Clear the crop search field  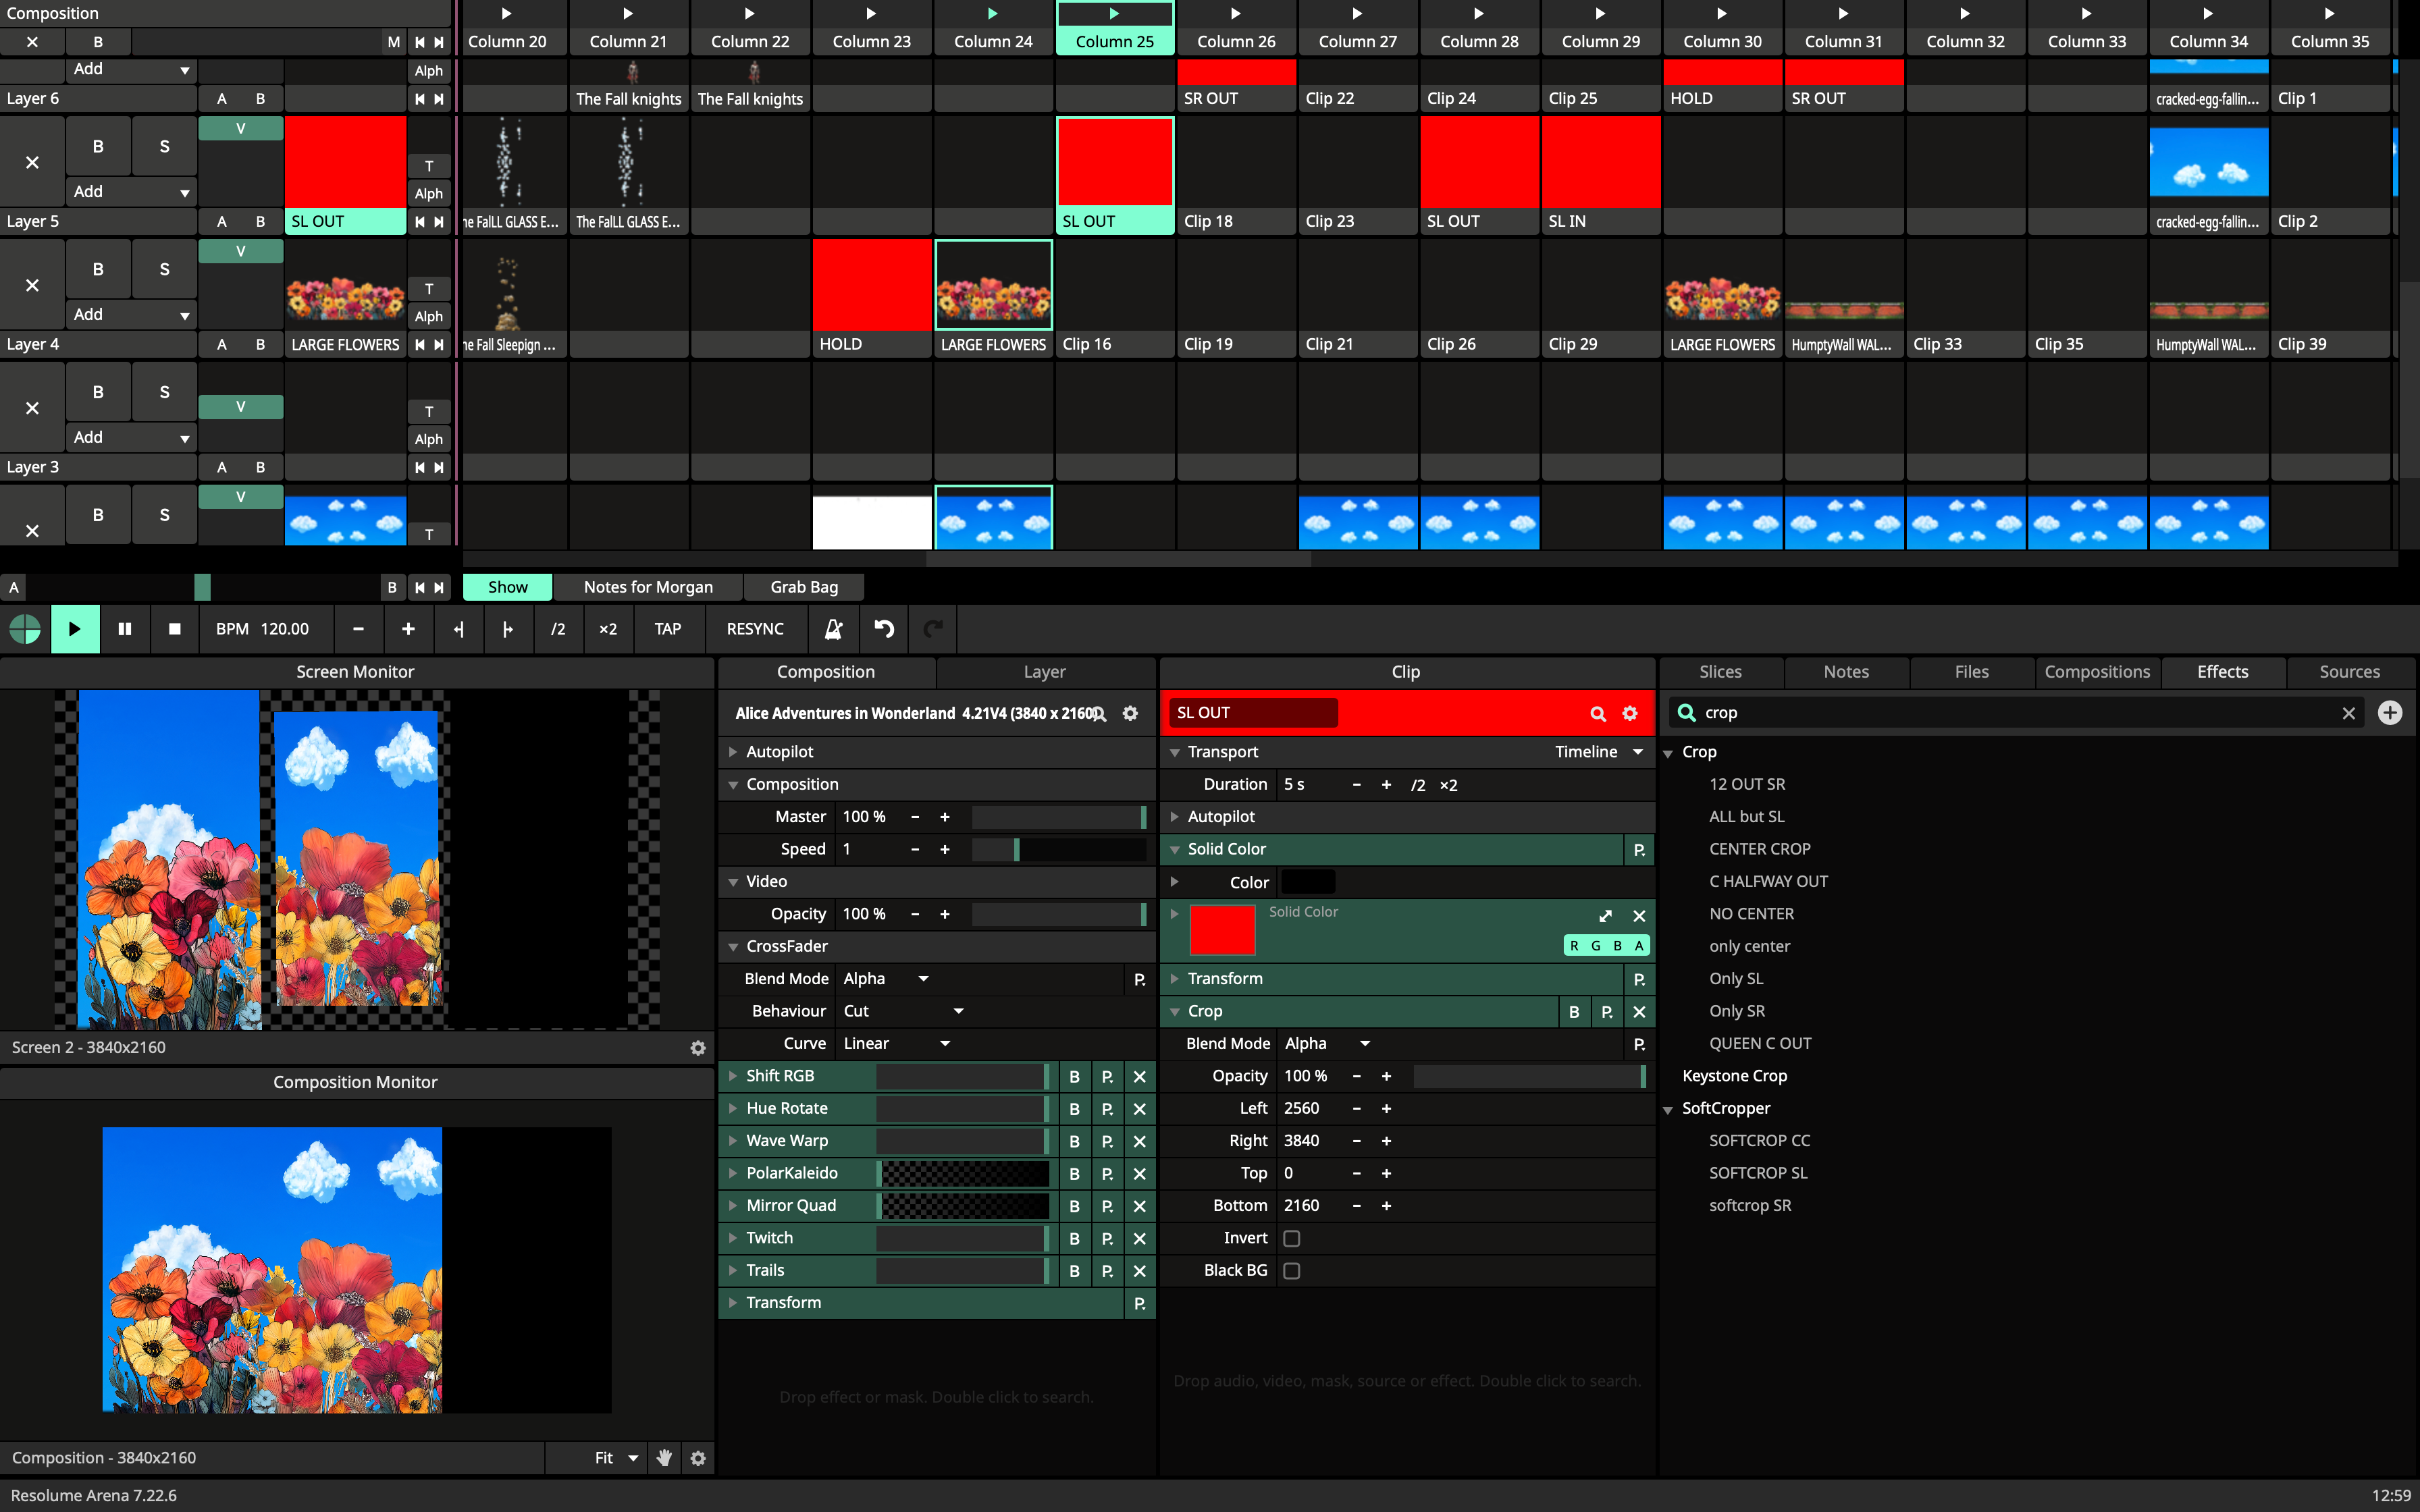[x=2348, y=713]
